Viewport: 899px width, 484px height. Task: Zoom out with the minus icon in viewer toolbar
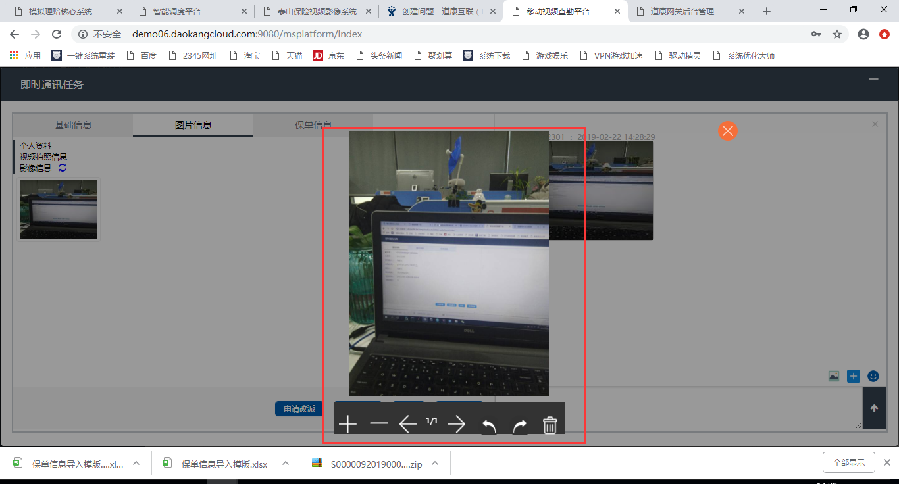(379, 425)
